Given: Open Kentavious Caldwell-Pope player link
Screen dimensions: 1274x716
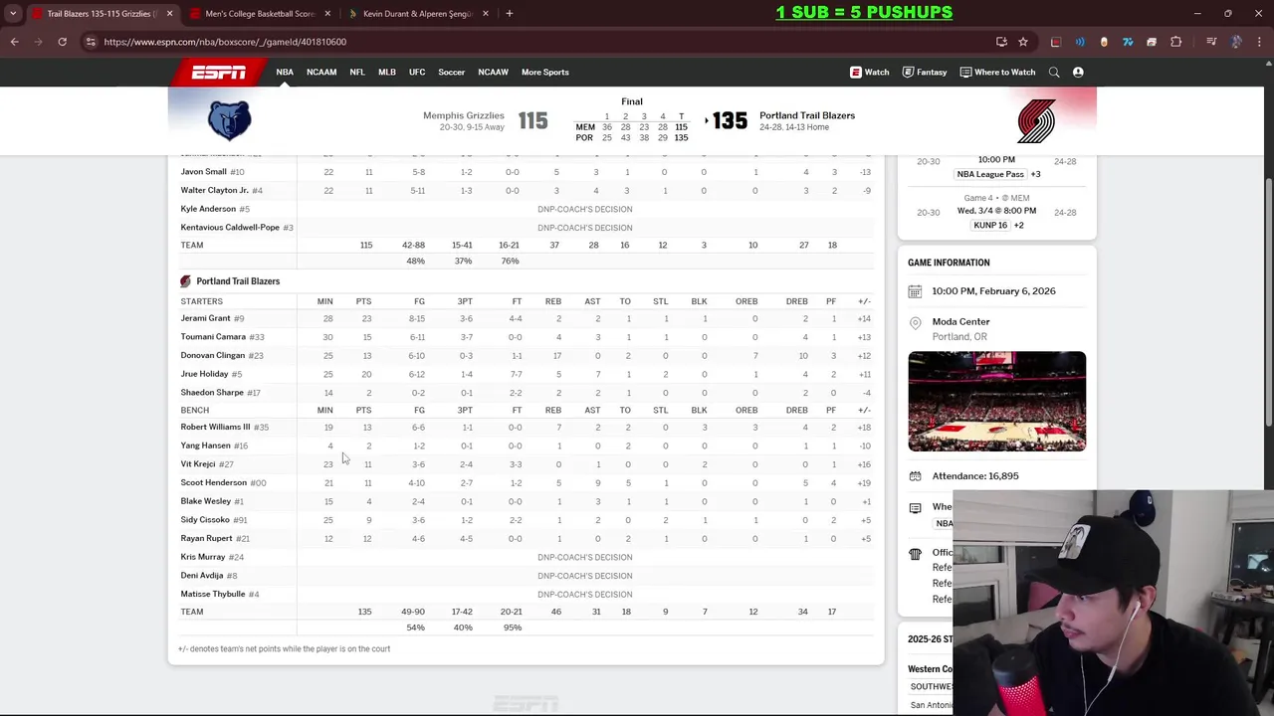Looking at the screenshot, I should click(x=230, y=227).
